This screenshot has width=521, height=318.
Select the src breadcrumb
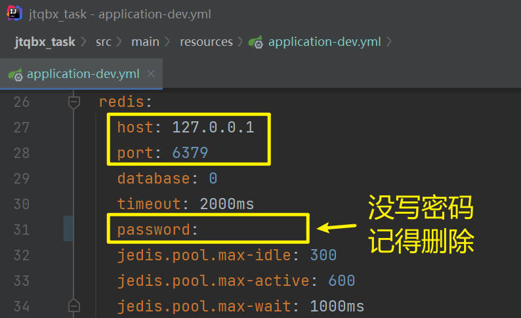(x=103, y=42)
